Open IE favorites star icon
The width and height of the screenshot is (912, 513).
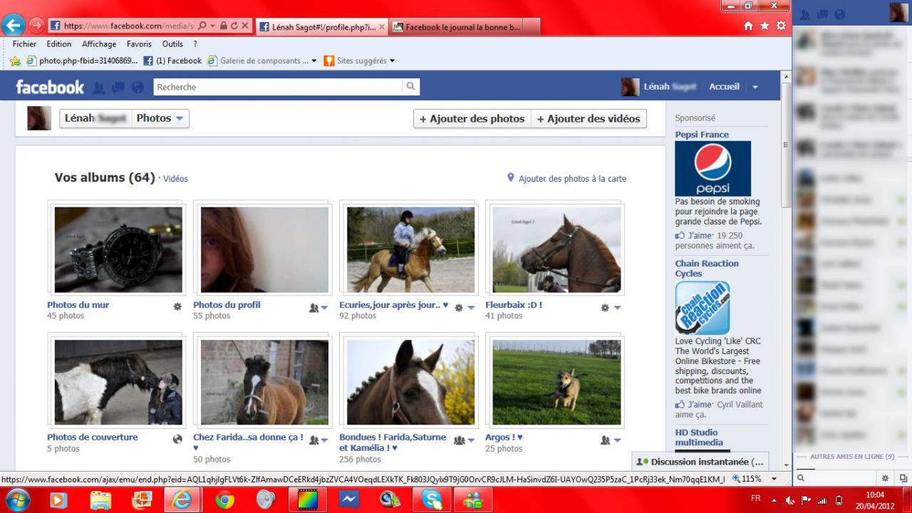765,26
